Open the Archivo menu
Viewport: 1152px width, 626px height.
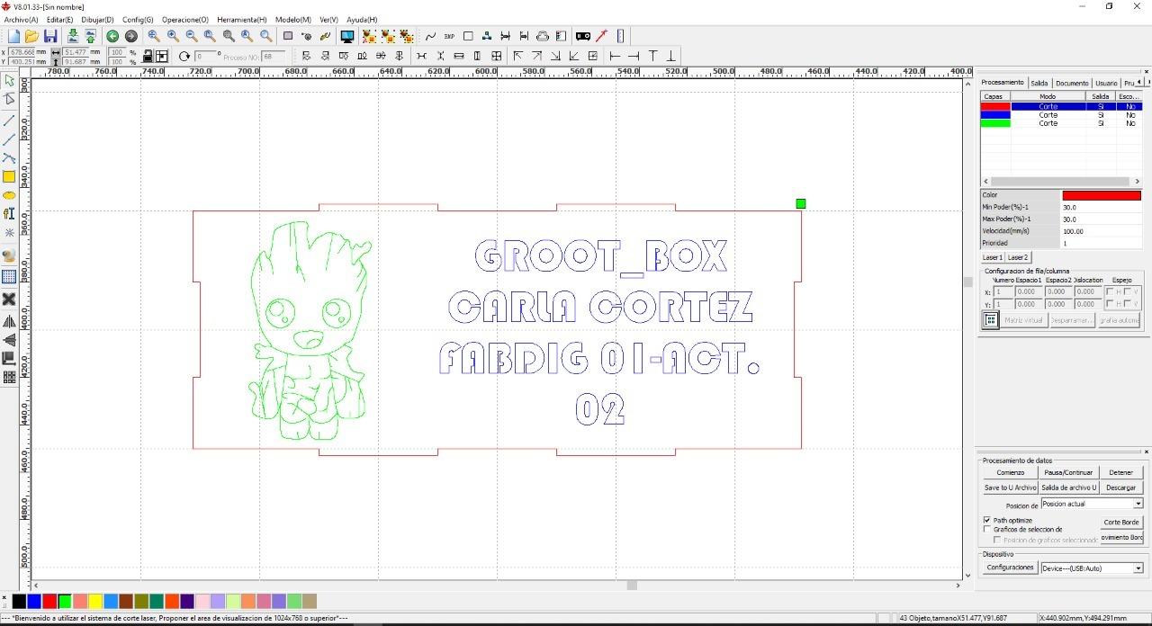(21, 19)
